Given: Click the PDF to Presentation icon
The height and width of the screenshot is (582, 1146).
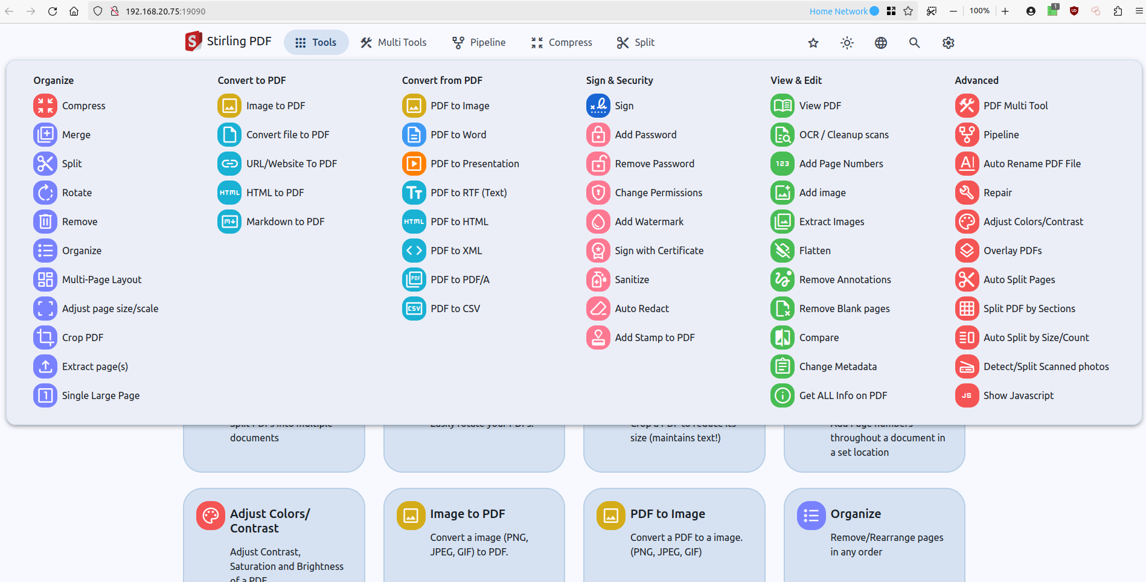Looking at the screenshot, I should click(x=414, y=164).
